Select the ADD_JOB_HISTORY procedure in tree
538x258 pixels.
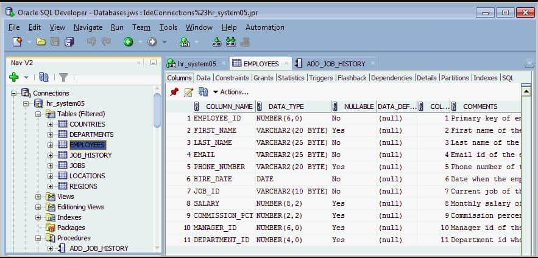pos(99,248)
